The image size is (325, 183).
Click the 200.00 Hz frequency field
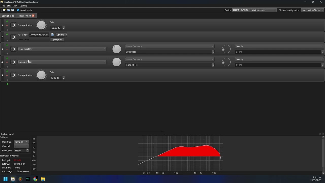(x=169, y=52)
